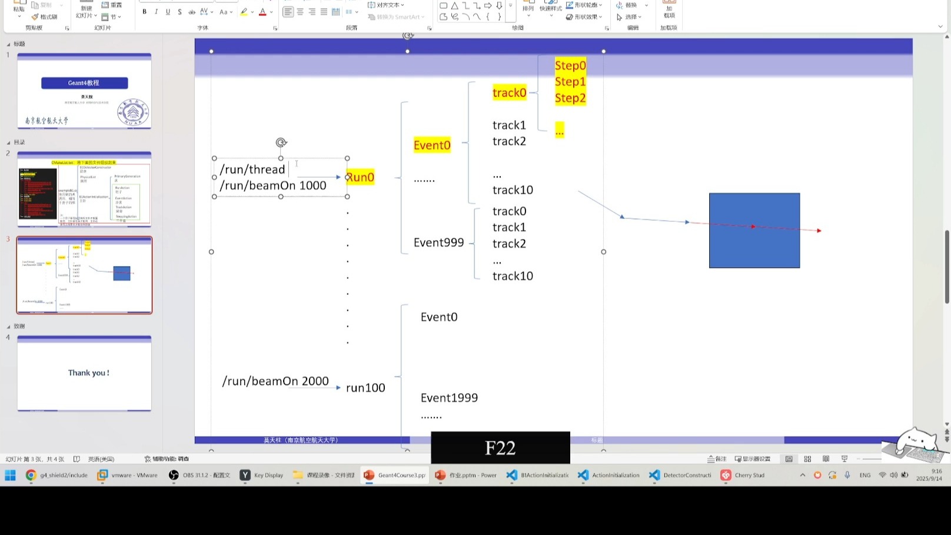Center the paragraph text
Viewport: 951px width, 535px height.
[300, 12]
